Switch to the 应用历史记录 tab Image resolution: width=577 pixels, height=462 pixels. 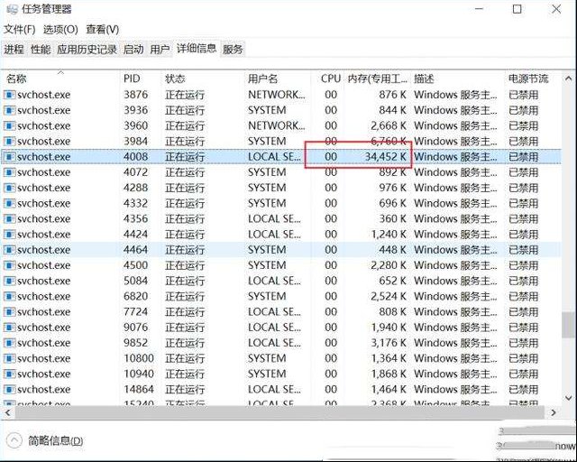pos(87,49)
